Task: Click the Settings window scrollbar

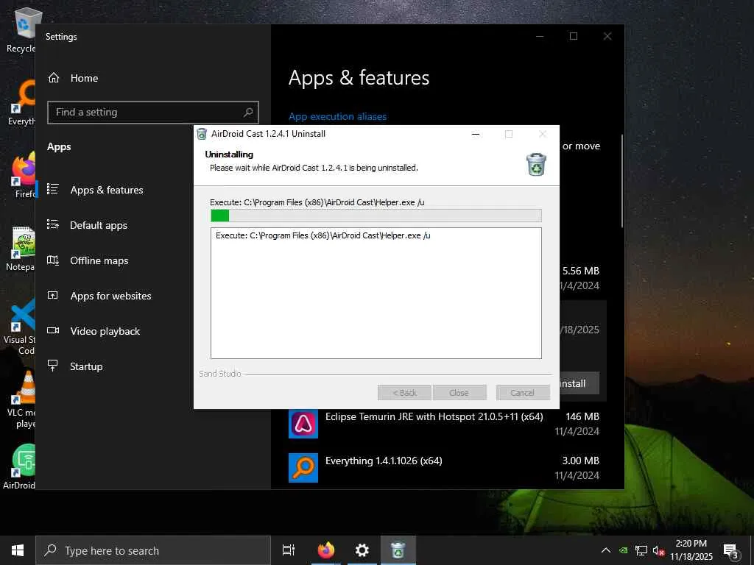Action: 622,181
